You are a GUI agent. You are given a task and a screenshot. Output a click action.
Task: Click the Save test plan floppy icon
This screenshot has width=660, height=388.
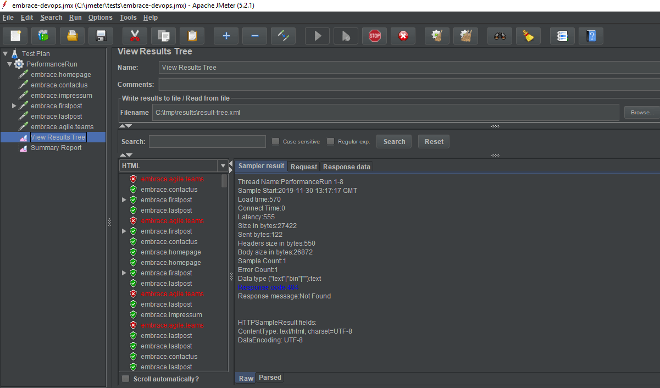(101, 36)
